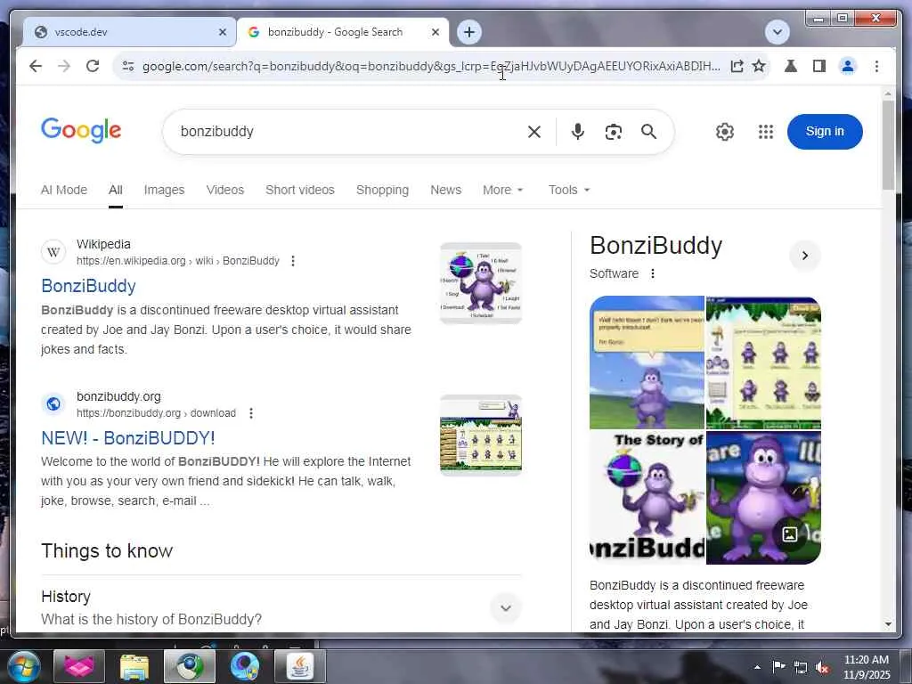912x684 pixels.
Task: Open Google quick settings gear
Action: [725, 132]
